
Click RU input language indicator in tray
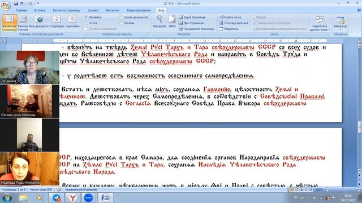(x=296, y=197)
